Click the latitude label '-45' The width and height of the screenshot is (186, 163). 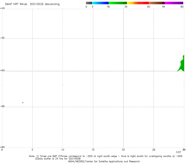pos(2,38)
